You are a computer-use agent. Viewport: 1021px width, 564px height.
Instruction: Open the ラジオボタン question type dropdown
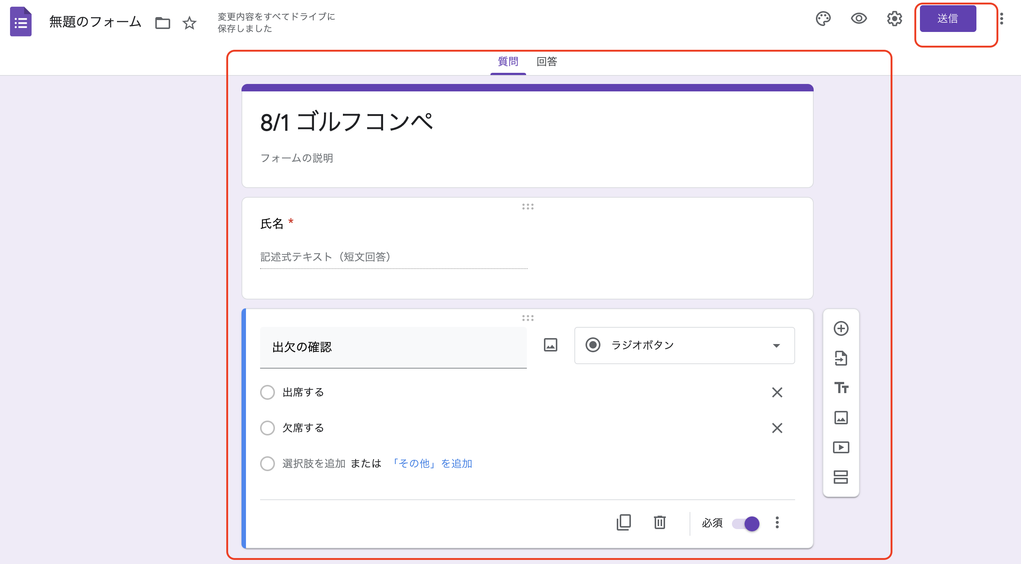(684, 345)
